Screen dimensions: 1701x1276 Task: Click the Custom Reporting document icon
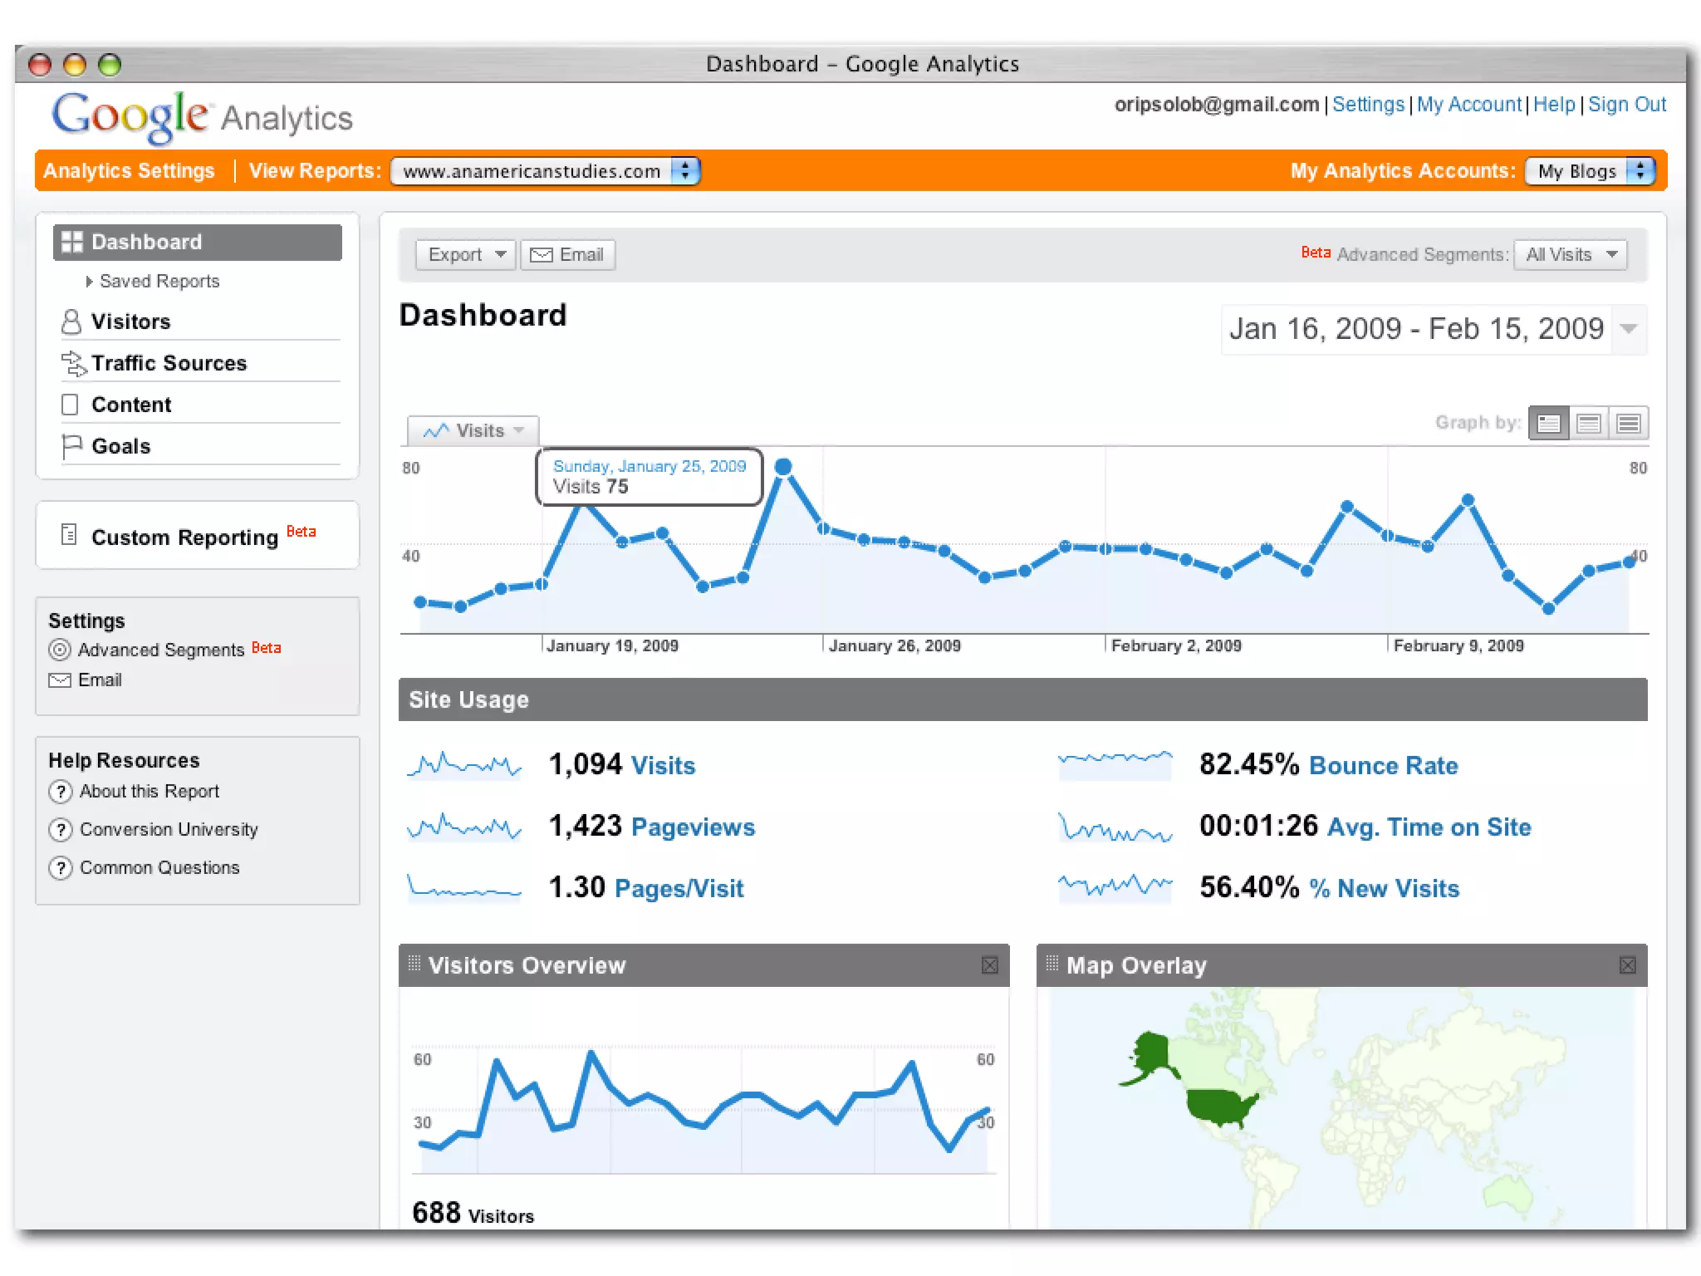point(70,534)
